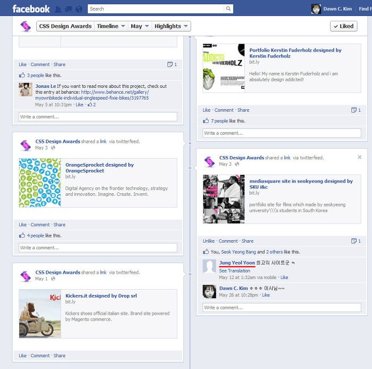Open the Highlights dropdown
The height and width of the screenshot is (369, 372).
pyautogui.click(x=171, y=26)
